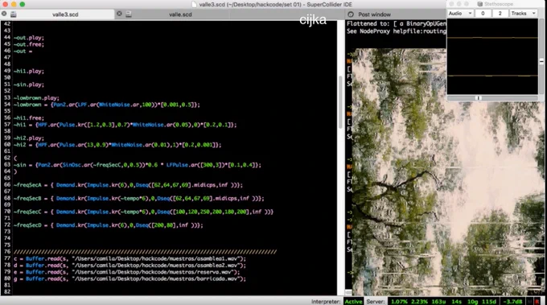The image size is (547, 305).
Task: Click the Interpreter: label in status bar
Action: pyautogui.click(x=326, y=302)
